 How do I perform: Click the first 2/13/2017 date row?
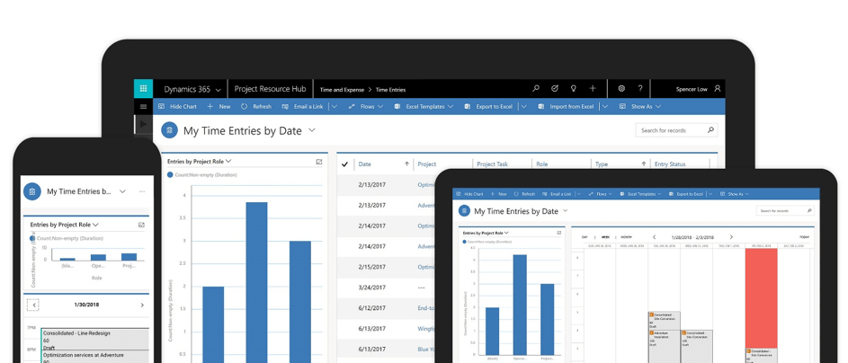[x=372, y=185]
